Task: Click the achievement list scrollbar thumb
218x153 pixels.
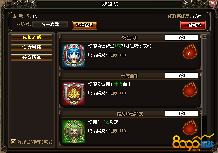Action: point(205,77)
